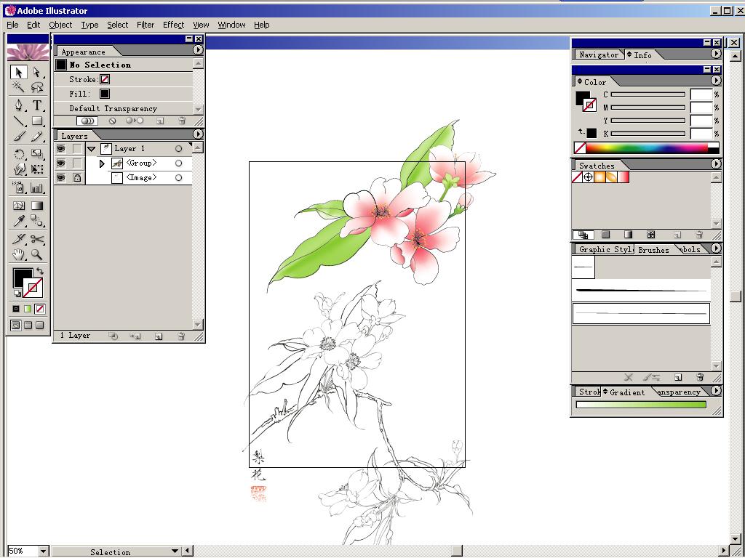Select the Rectangle tool
Image resolution: width=745 pixels, height=558 pixels.
pyautogui.click(x=37, y=121)
